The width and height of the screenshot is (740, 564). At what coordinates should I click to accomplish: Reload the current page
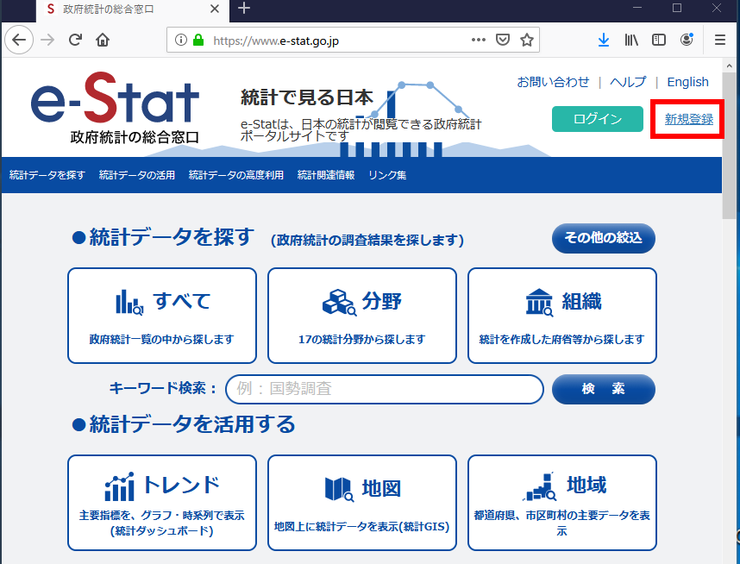(x=75, y=41)
